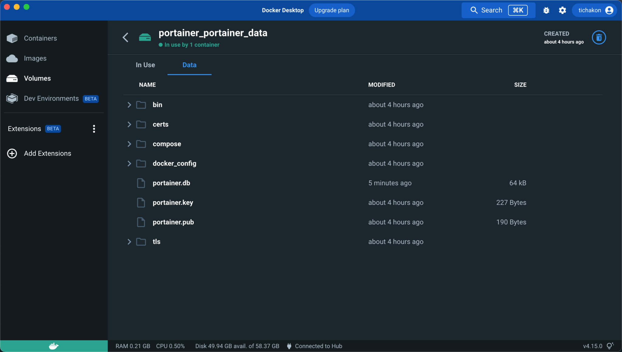The width and height of the screenshot is (622, 352).
Task: Open the Extensions overflow menu
Action: (x=94, y=129)
